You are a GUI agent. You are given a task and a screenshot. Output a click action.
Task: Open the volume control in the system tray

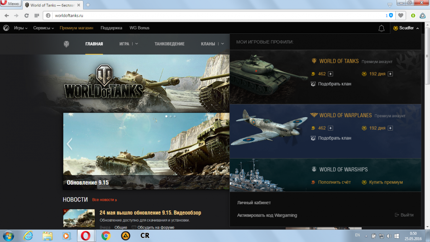click(389, 236)
